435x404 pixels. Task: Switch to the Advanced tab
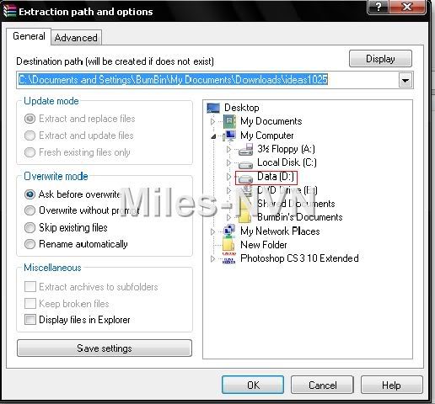pyautogui.click(x=76, y=38)
